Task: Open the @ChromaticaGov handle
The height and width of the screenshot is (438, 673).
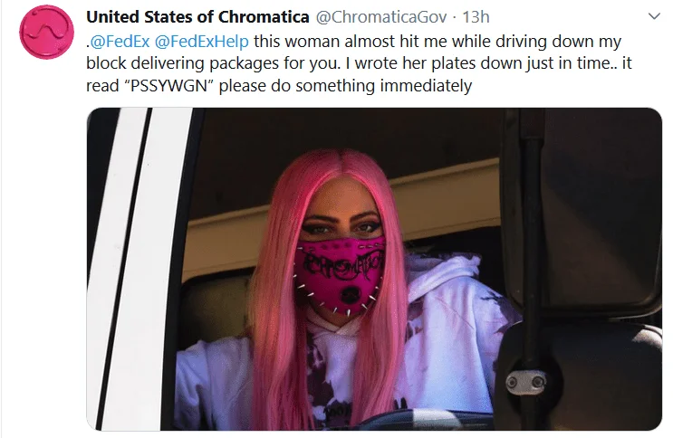Action: pos(381,17)
